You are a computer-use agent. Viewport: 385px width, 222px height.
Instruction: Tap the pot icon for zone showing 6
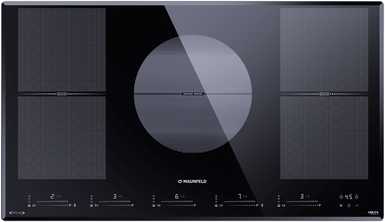click(153, 205)
